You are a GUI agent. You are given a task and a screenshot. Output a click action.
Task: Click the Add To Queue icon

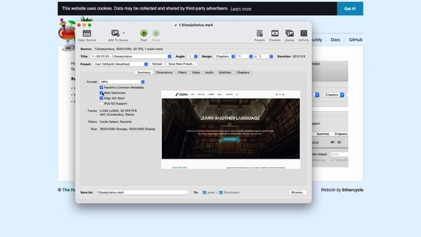[116, 34]
